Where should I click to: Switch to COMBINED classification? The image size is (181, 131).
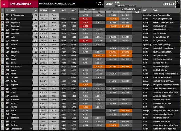[x=120, y=6]
